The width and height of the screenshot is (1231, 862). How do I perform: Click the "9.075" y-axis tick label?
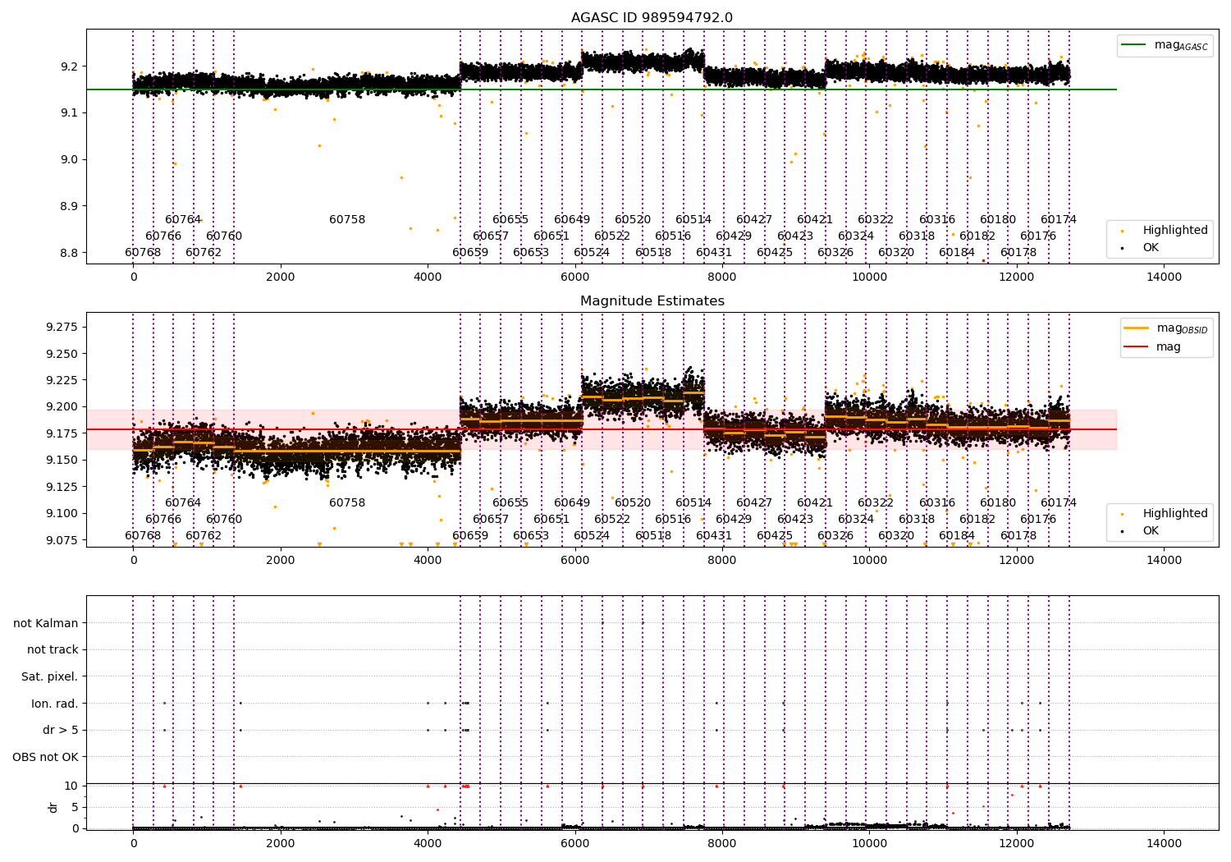coord(62,540)
